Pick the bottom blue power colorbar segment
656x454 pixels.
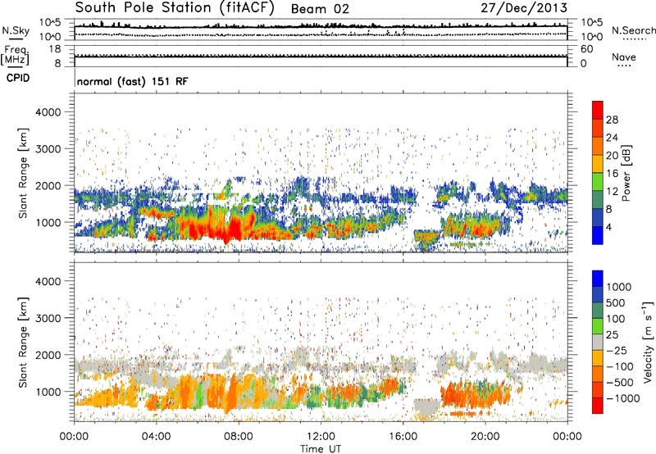[598, 236]
